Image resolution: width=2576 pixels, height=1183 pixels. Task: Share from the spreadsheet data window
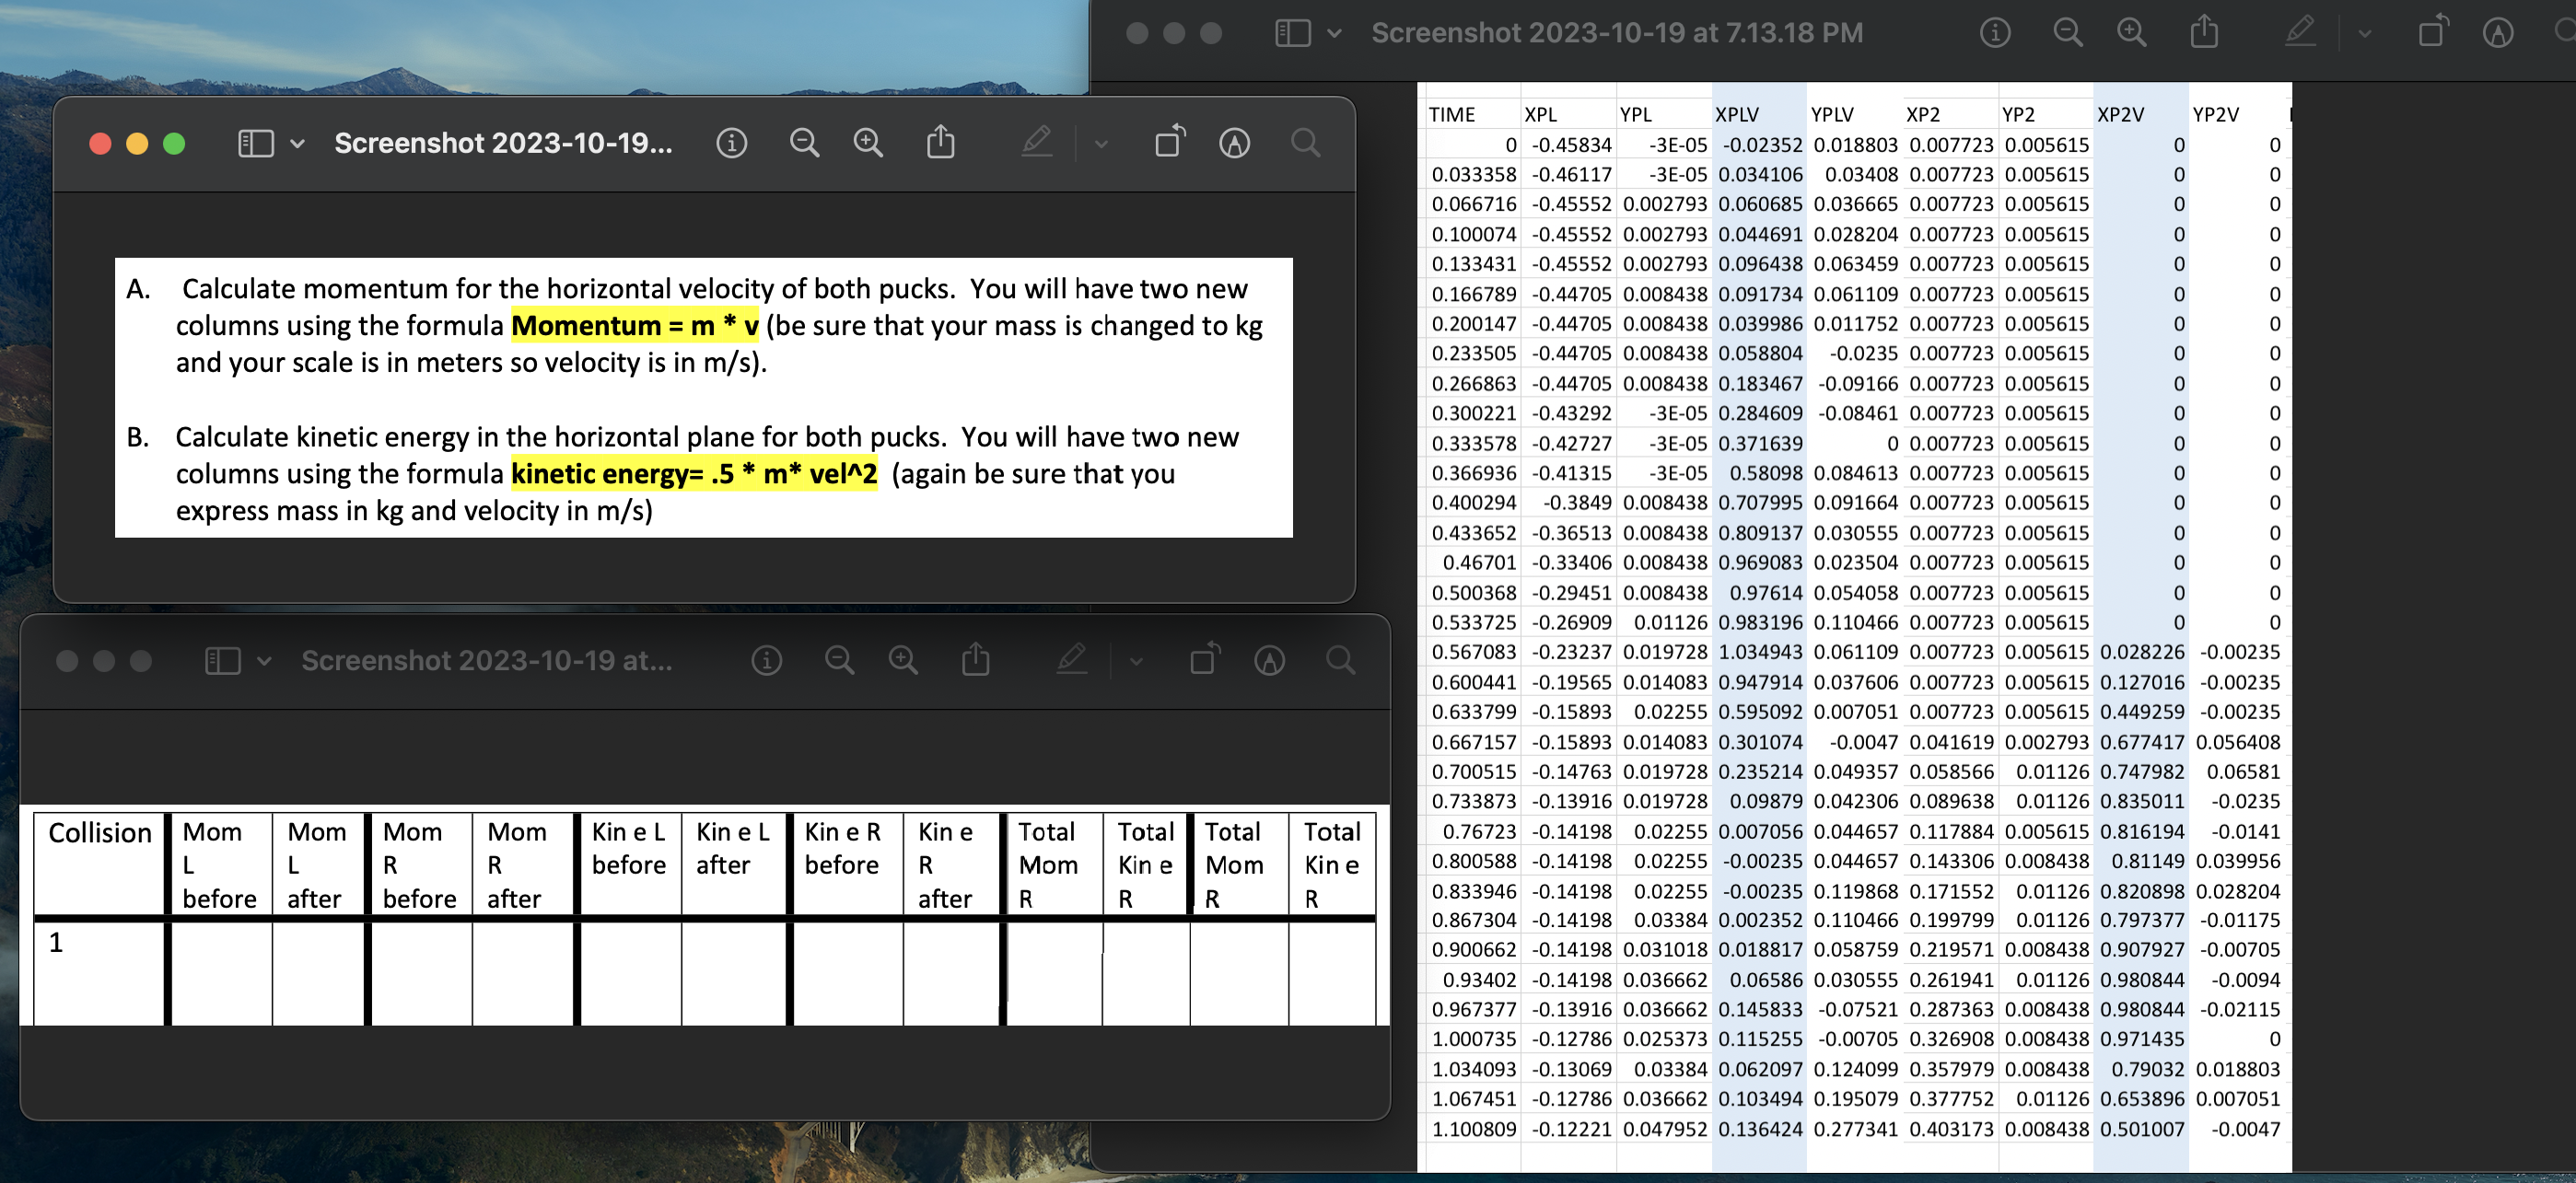tap(2204, 33)
